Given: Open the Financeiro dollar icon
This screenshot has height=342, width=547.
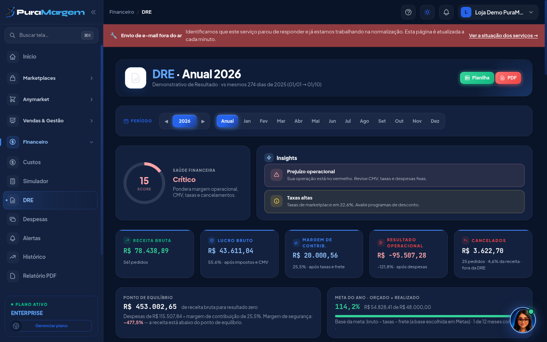Looking at the screenshot, I should pyautogui.click(x=13, y=142).
